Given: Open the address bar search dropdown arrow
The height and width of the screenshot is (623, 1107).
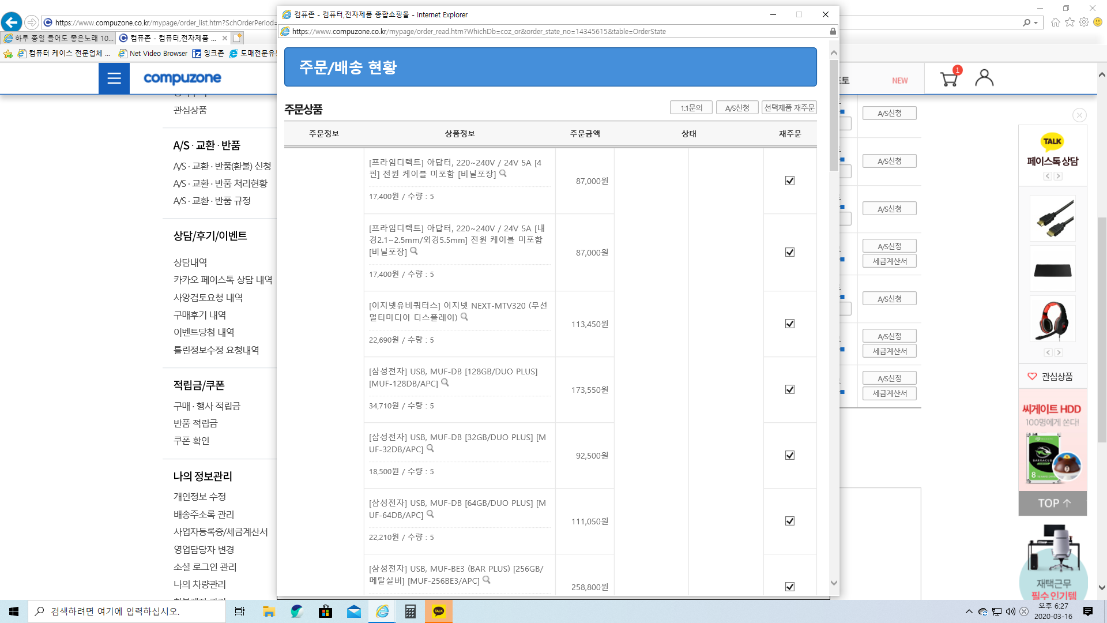Looking at the screenshot, I should point(1036,22).
